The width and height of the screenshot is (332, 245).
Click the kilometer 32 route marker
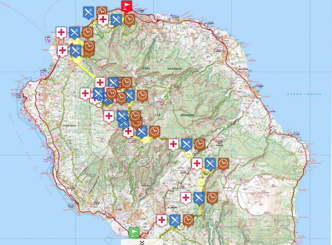[x=201, y=182]
